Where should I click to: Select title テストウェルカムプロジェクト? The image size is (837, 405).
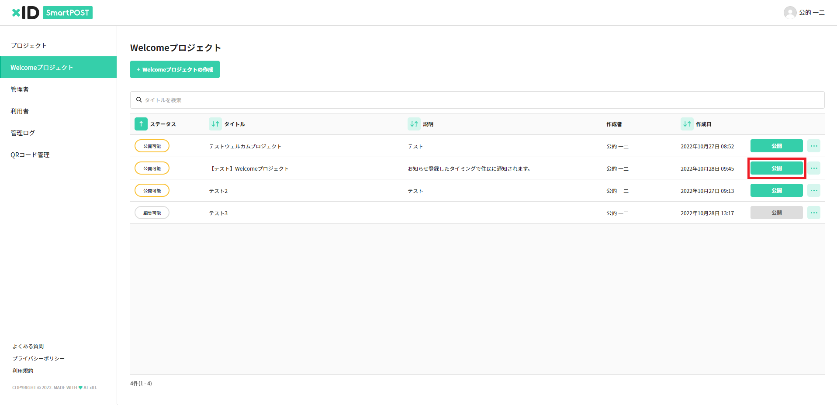245,147
